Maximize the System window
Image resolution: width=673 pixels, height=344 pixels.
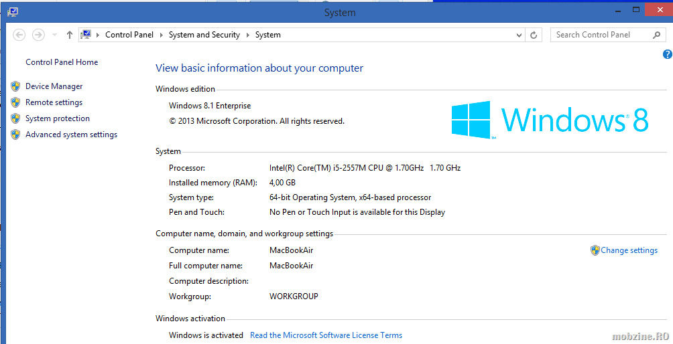[x=636, y=9]
